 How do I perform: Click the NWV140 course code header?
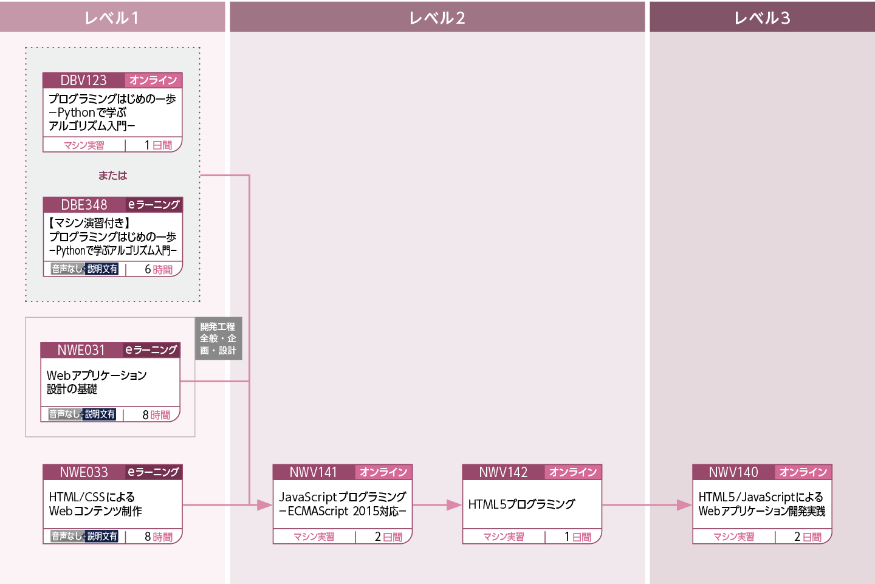pos(733,472)
